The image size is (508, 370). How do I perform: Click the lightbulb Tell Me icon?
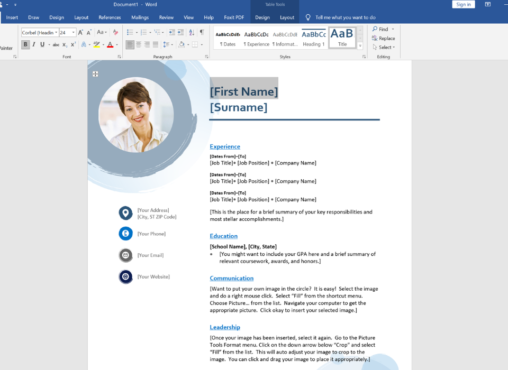pyautogui.click(x=308, y=17)
